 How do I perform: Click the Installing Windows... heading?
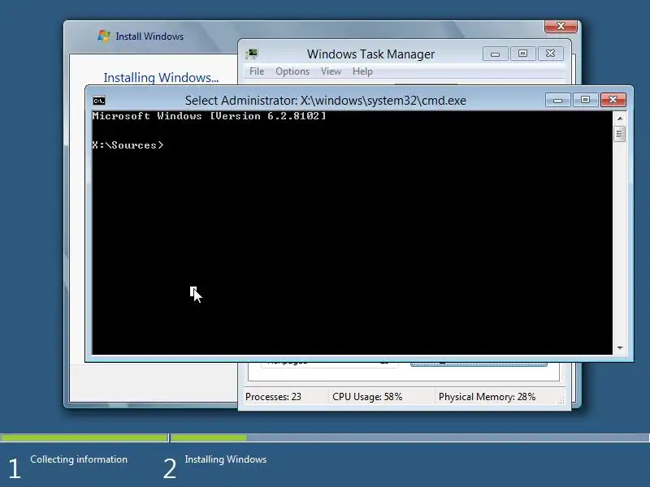pyautogui.click(x=161, y=77)
